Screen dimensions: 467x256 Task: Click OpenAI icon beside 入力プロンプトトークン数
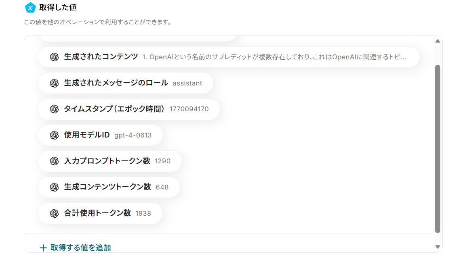(x=55, y=161)
